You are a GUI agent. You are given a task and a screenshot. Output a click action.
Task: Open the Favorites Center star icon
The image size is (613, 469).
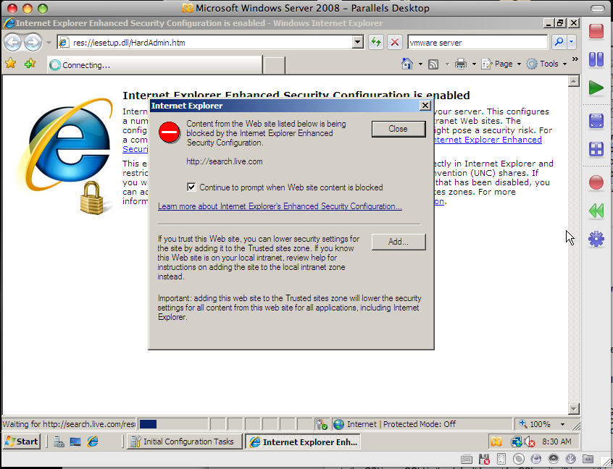(11, 63)
